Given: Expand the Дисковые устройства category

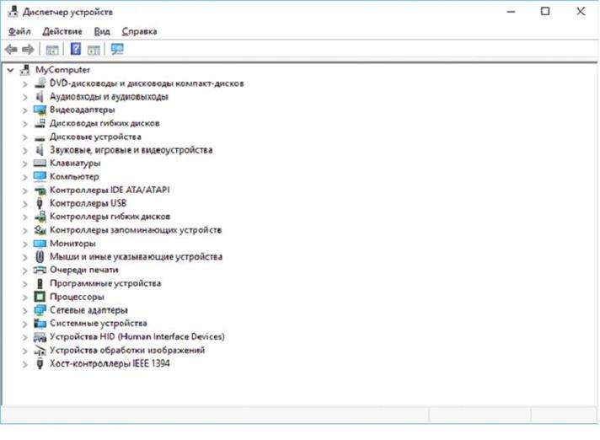Looking at the screenshot, I should [x=25, y=137].
